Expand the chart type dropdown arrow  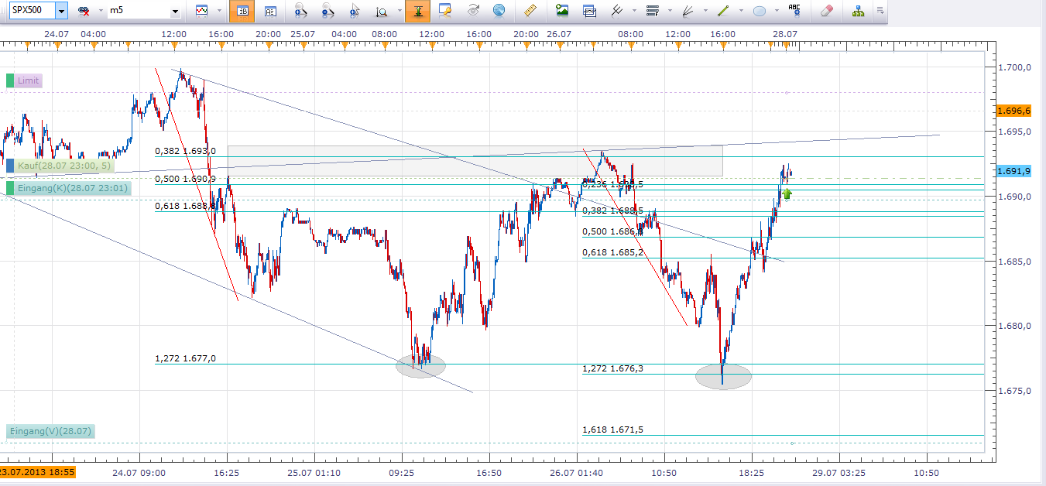tap(219, 12)
